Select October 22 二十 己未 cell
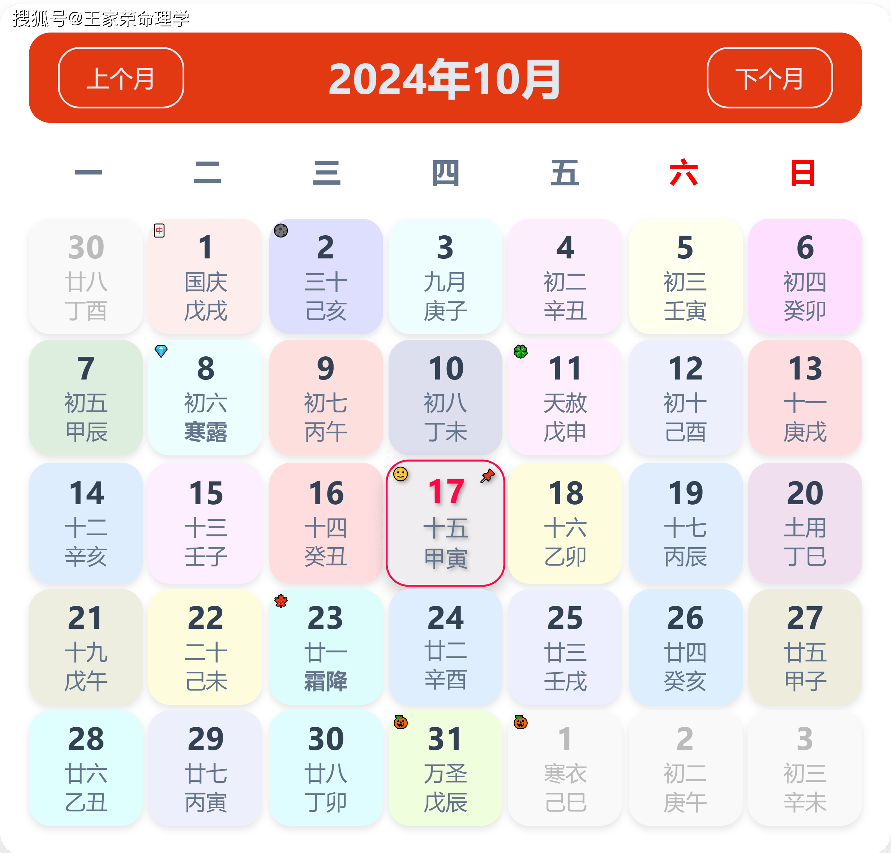891x853 pixels. click(205, 647)
